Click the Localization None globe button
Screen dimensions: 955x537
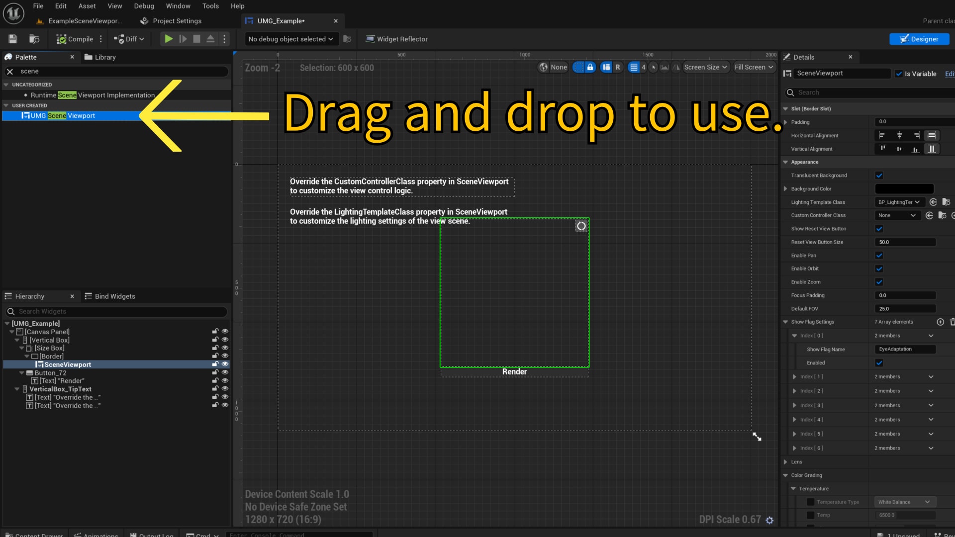[x=553, y=67]
